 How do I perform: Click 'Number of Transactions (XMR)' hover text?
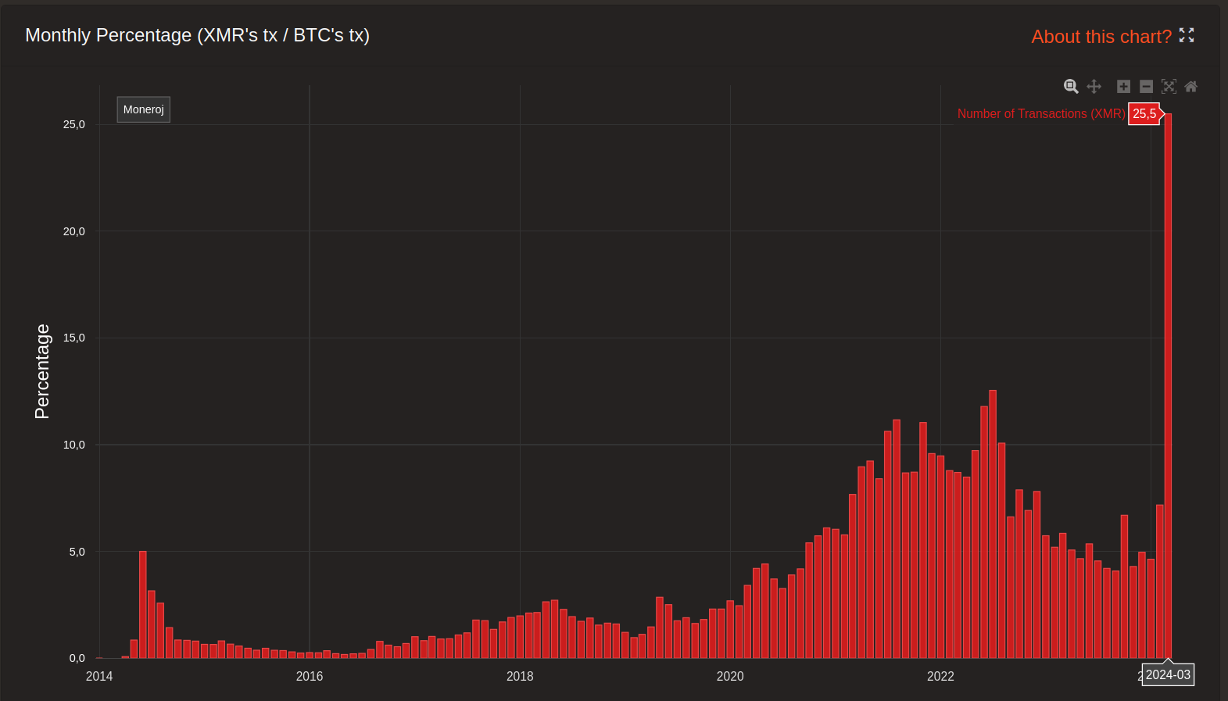pyautogui.click(x=1041, y=114)
